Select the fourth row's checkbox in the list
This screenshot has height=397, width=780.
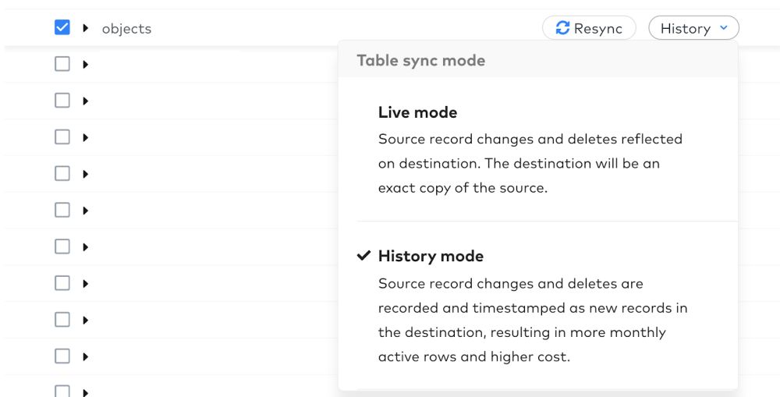[62, 136]
